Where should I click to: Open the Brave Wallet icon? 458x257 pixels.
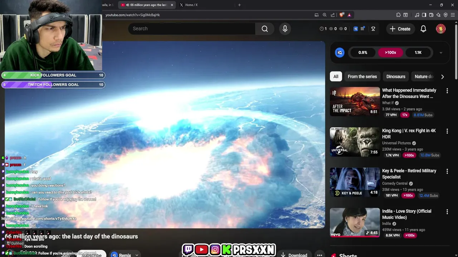(431, 15)
